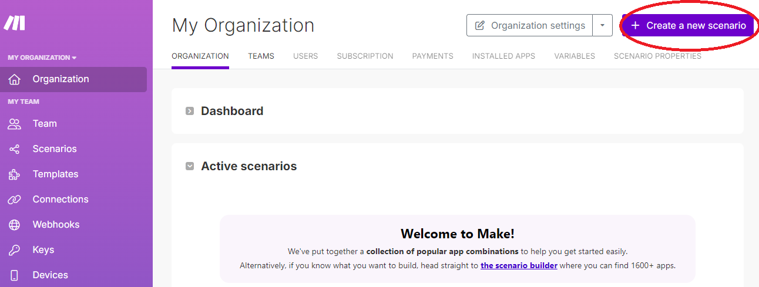The width and height of the screenshot is (759, 287).
Task: Switch to the VARIABLES tab
Action: pos(575,56)
